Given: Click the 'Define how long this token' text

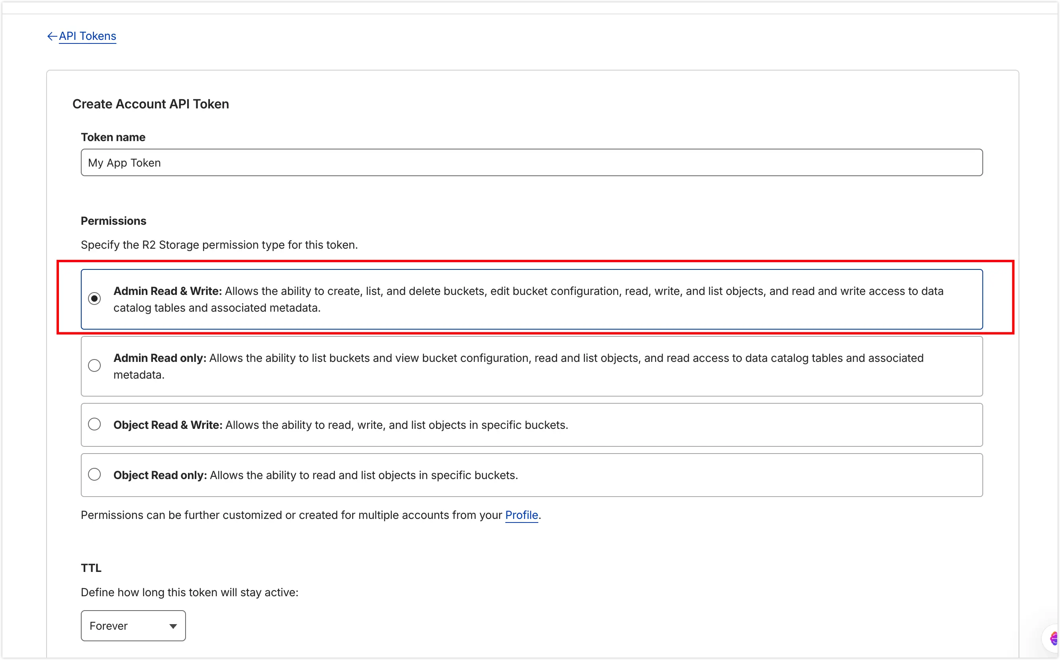Looking at the screenshot, I should coord(189,592).
